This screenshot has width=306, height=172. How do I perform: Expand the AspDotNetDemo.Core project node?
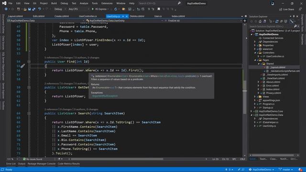click(x=251, y=111)
